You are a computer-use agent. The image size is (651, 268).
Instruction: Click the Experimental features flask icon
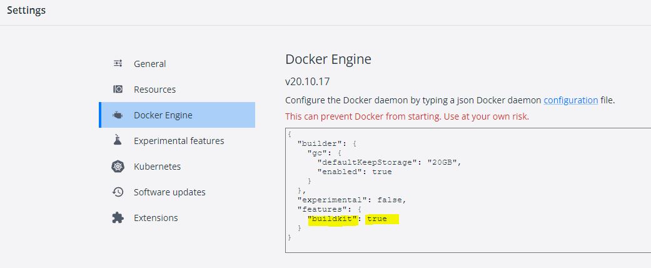tap(118, 140)
